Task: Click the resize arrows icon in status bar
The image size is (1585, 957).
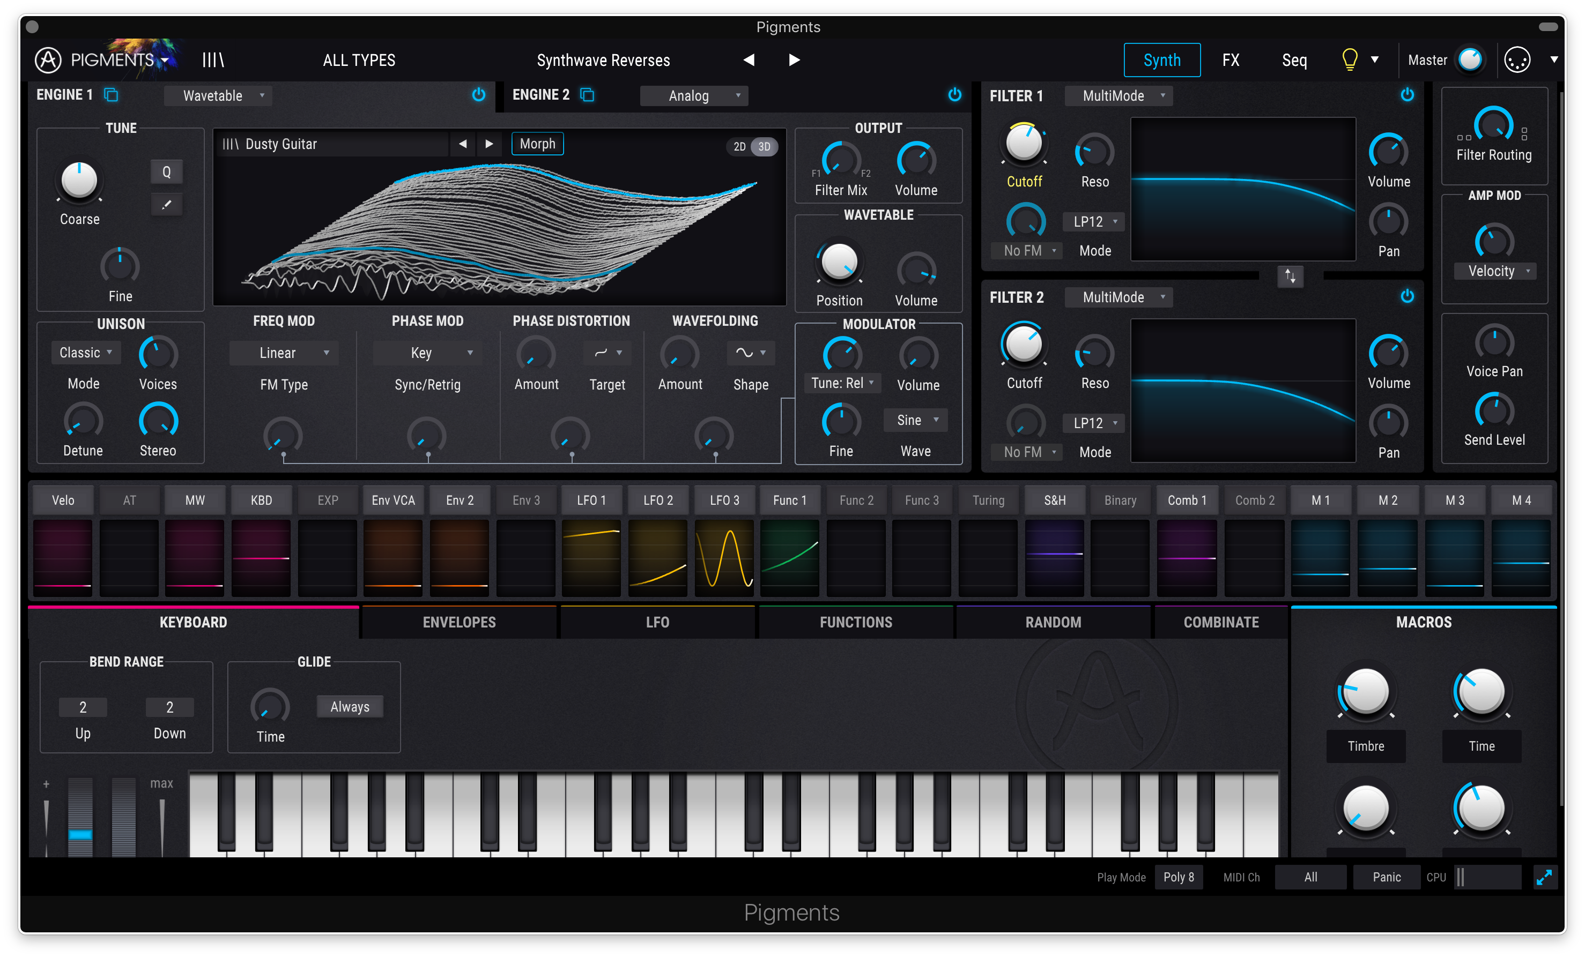Action: click(1544, 877)
